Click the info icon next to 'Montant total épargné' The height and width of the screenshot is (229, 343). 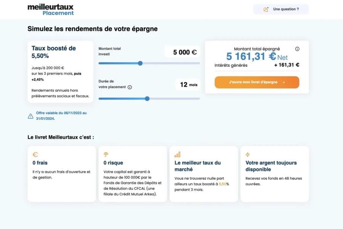click(x=297, y=49)
